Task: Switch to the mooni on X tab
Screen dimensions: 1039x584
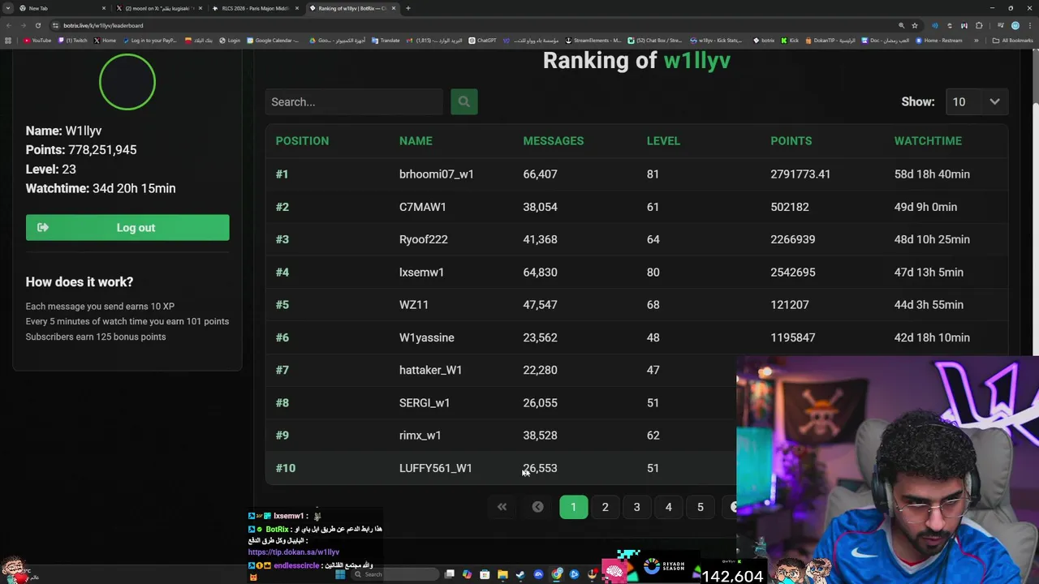Action: [x=158, y=8]
